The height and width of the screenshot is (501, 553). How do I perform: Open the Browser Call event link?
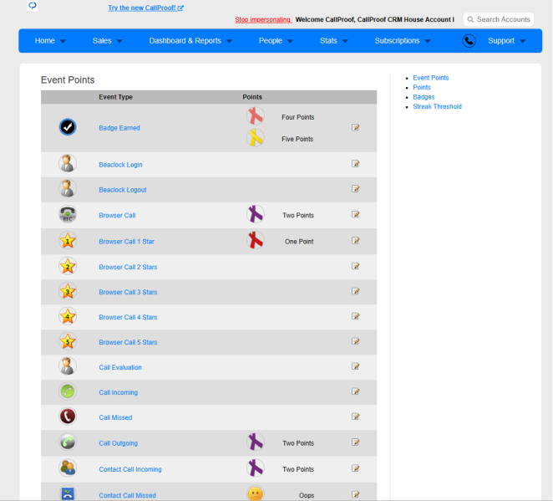(x=117, y=215)
